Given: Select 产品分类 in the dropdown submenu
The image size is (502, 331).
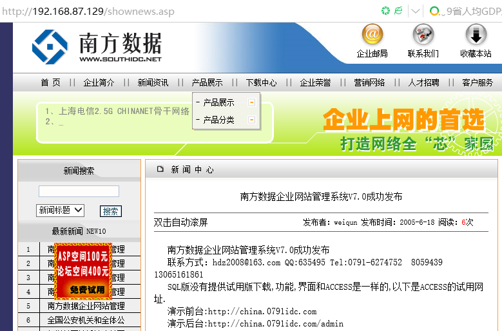Looking at the screenshot, I should [218, 120].
